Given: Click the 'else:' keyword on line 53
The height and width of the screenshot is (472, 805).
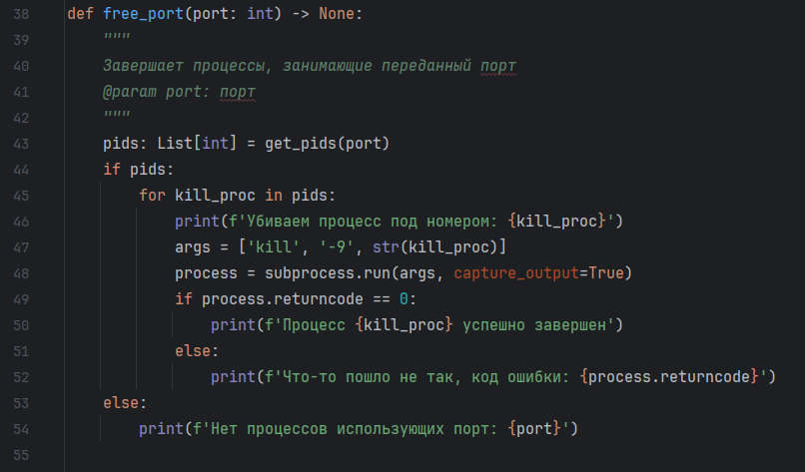Looking at the screenshot, I should (125, 403).
